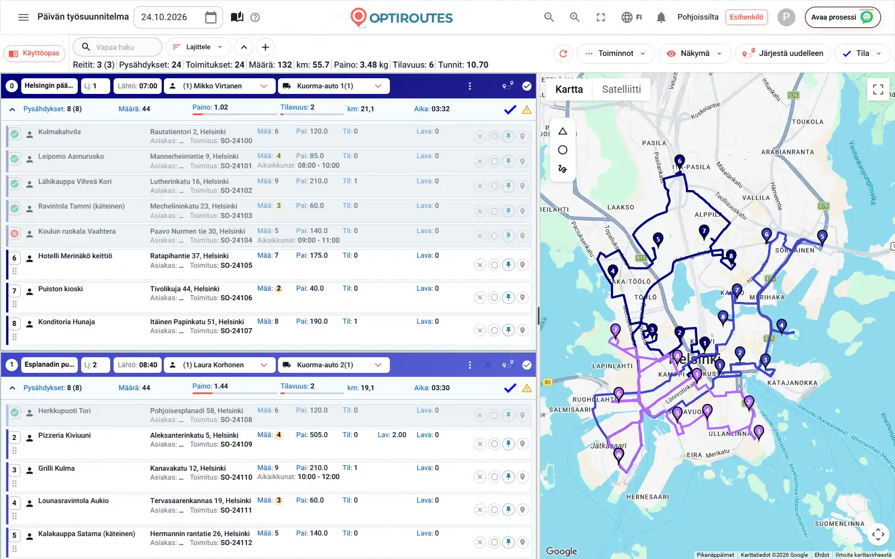Open the help question mark icon

255,17
